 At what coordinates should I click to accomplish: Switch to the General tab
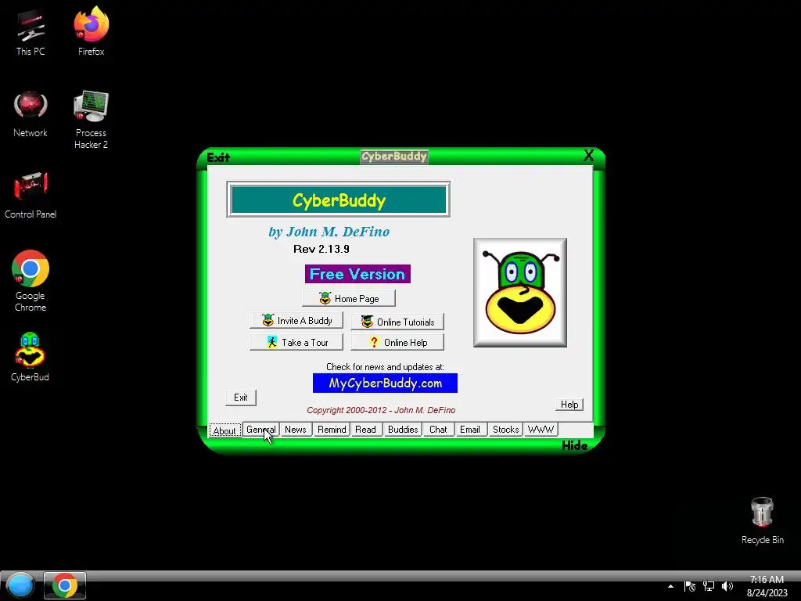tap(261, 430)
